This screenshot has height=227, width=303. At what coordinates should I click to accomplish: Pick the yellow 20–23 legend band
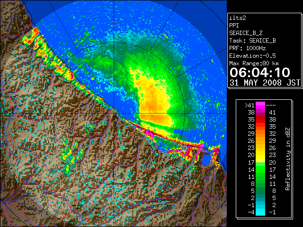click(x=260, y=155)
